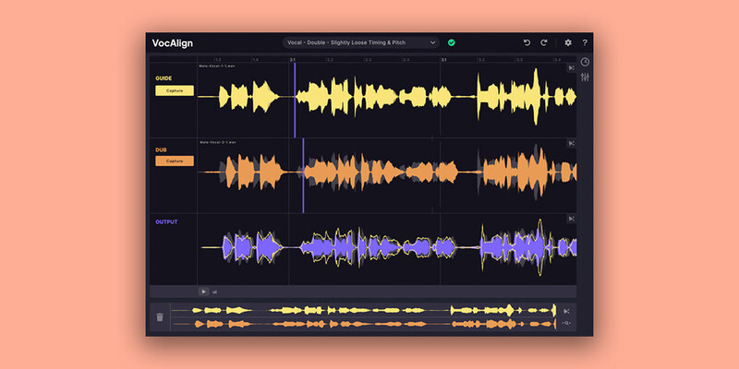
Task: Click the preset dropdown chevron arrow
Action: [432, 42]
